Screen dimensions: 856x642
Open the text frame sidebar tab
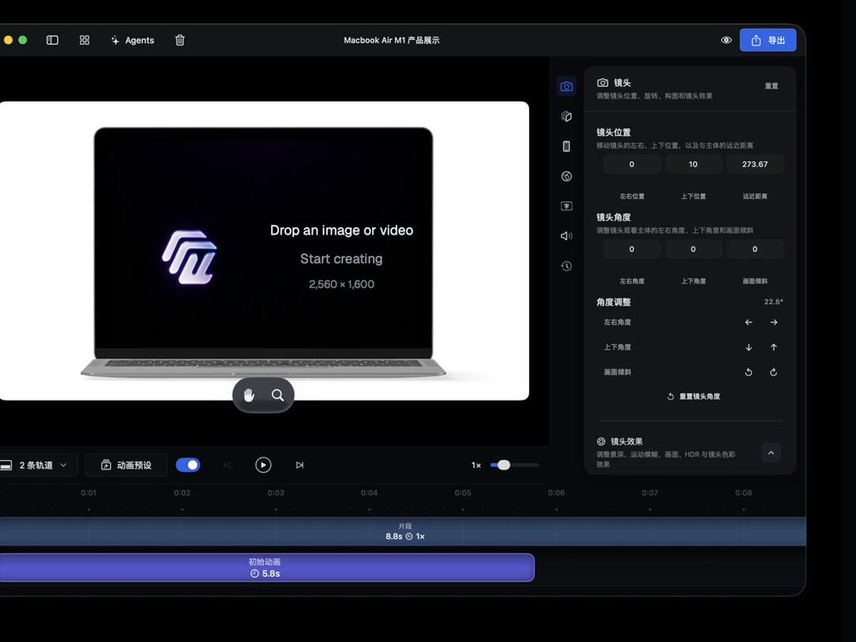pyautogui.click(x=566, y=206)
